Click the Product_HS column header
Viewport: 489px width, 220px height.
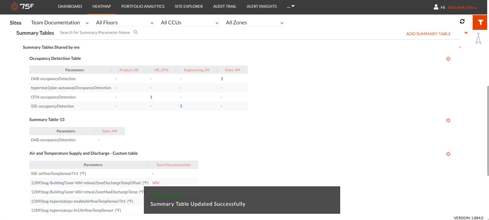(x=129, y=70)
